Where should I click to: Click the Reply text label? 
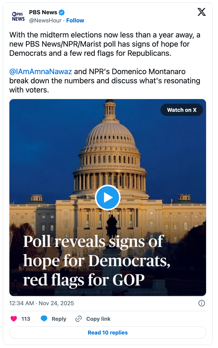[59, 319]
